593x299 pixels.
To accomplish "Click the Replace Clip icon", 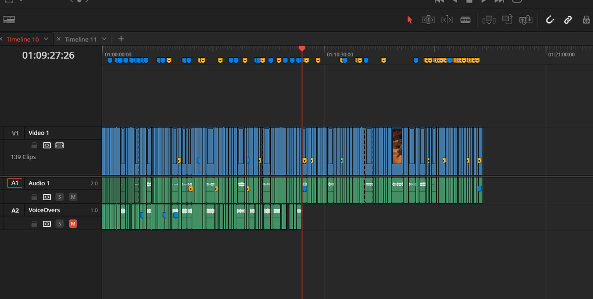I will [526, 20].
